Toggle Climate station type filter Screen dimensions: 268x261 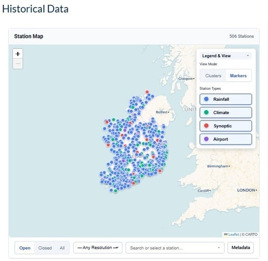click(x=226, y=113)
